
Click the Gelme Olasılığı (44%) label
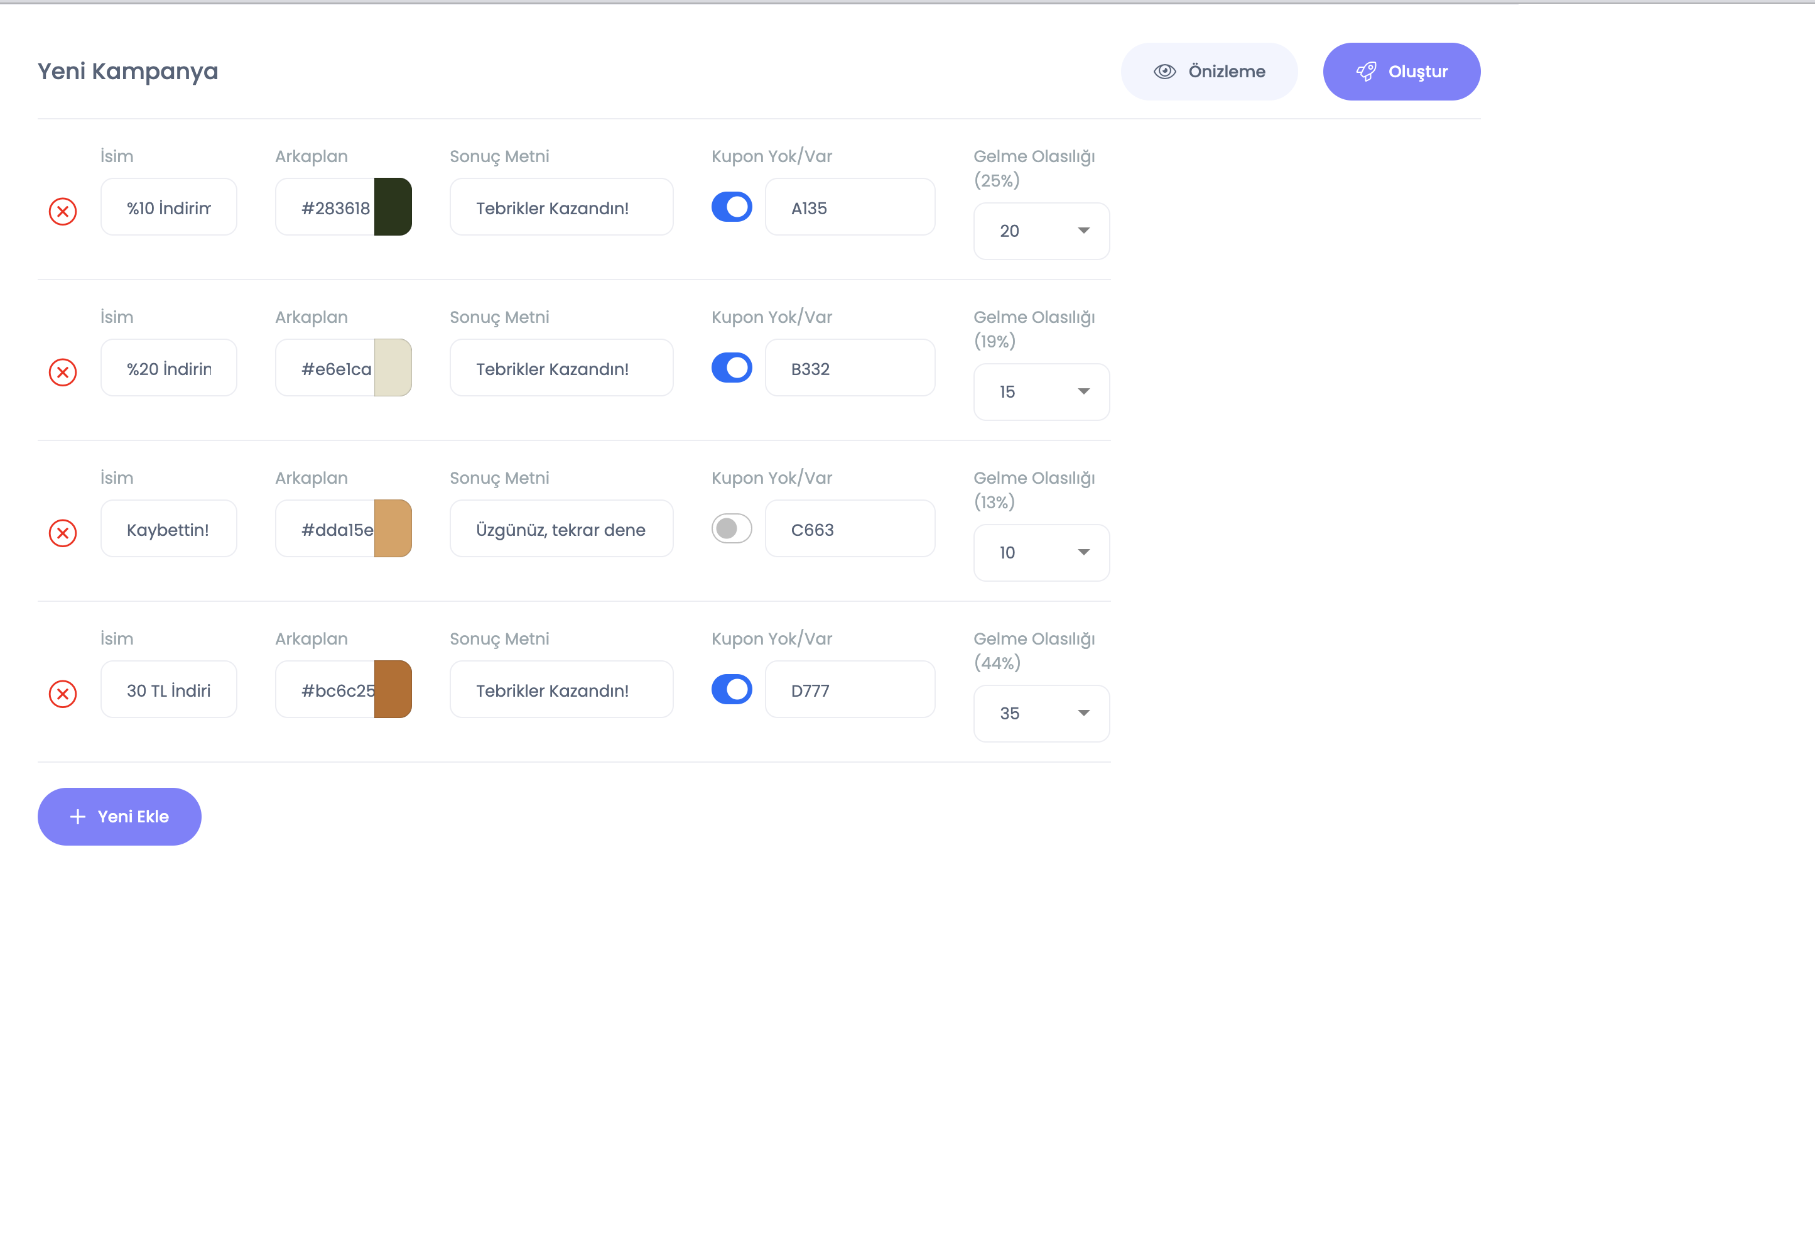pos(1034,651)
